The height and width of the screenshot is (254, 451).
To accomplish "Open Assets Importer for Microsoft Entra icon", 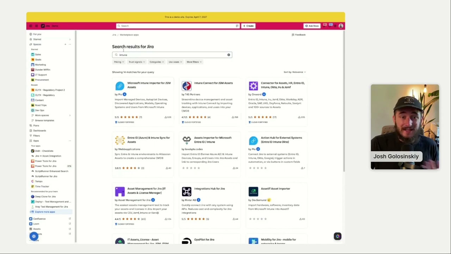I will coord(187,140).
